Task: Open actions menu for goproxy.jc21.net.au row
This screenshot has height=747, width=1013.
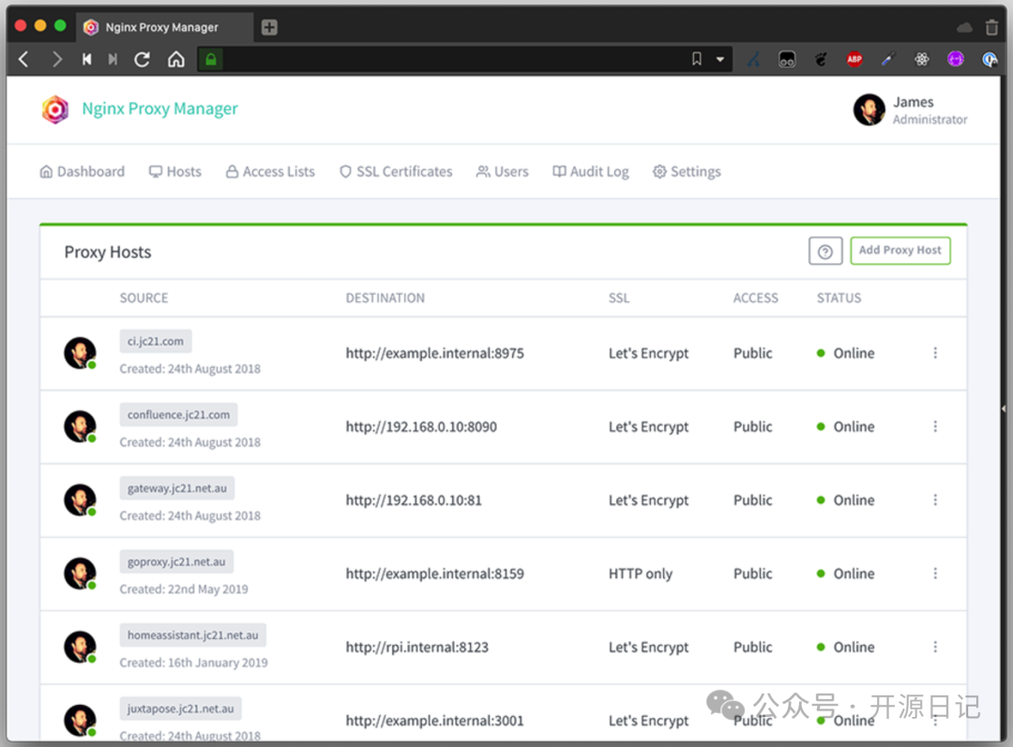Action: pos(935,573)
